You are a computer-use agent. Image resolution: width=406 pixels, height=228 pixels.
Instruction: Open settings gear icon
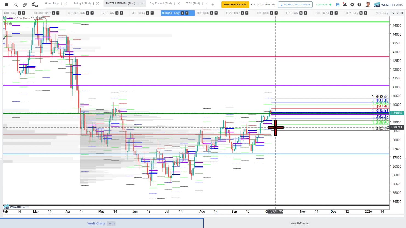[x=352, y=5]
